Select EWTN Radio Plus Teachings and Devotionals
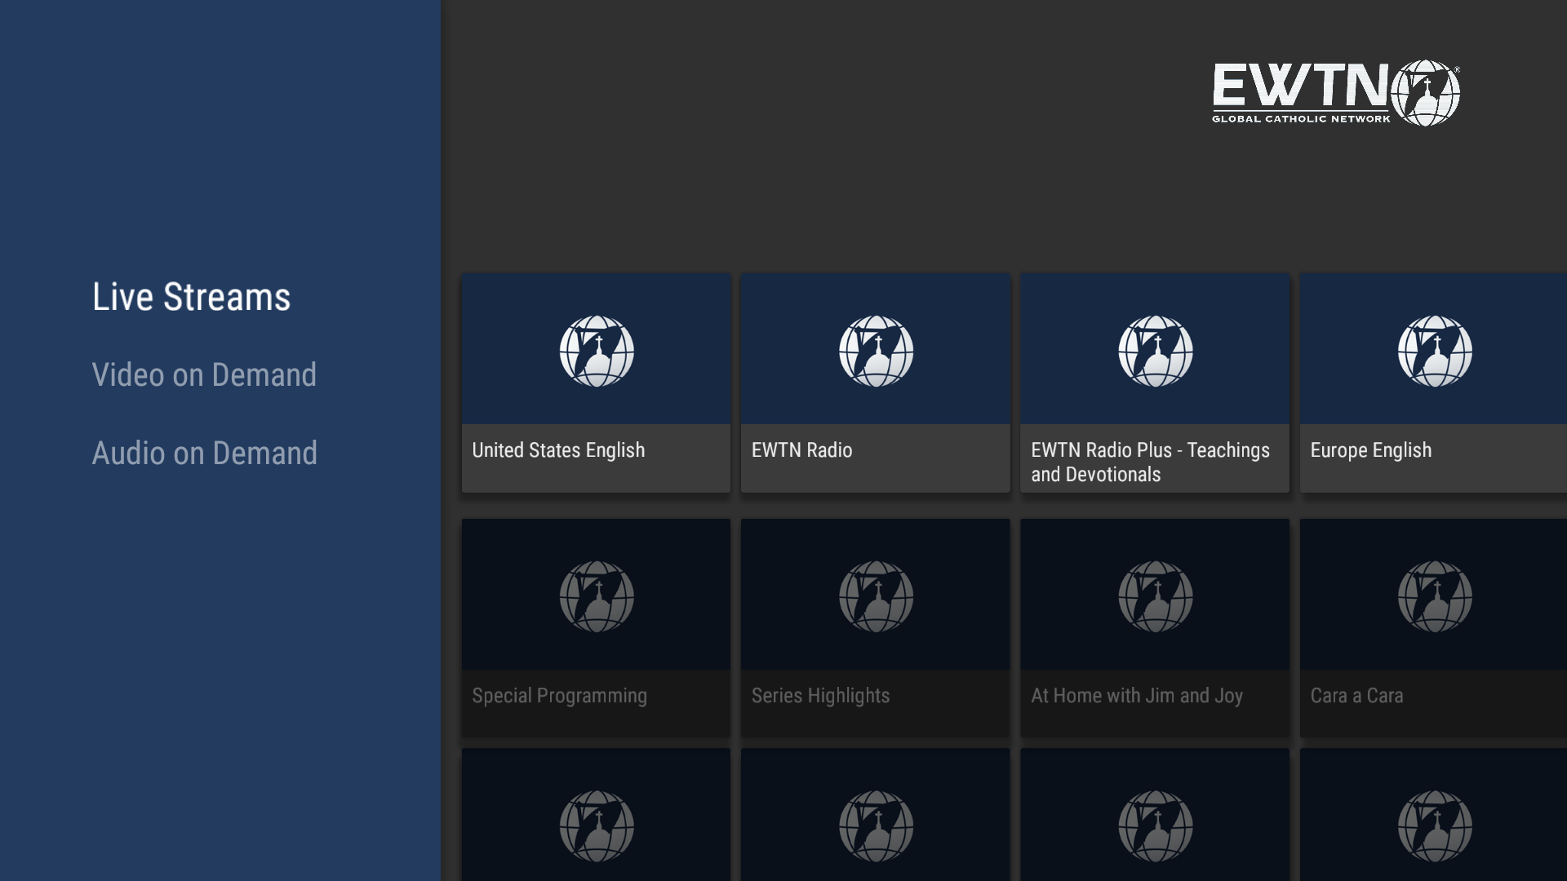The height and width of the screenshot is (881, 1567). pos(1149,462)
